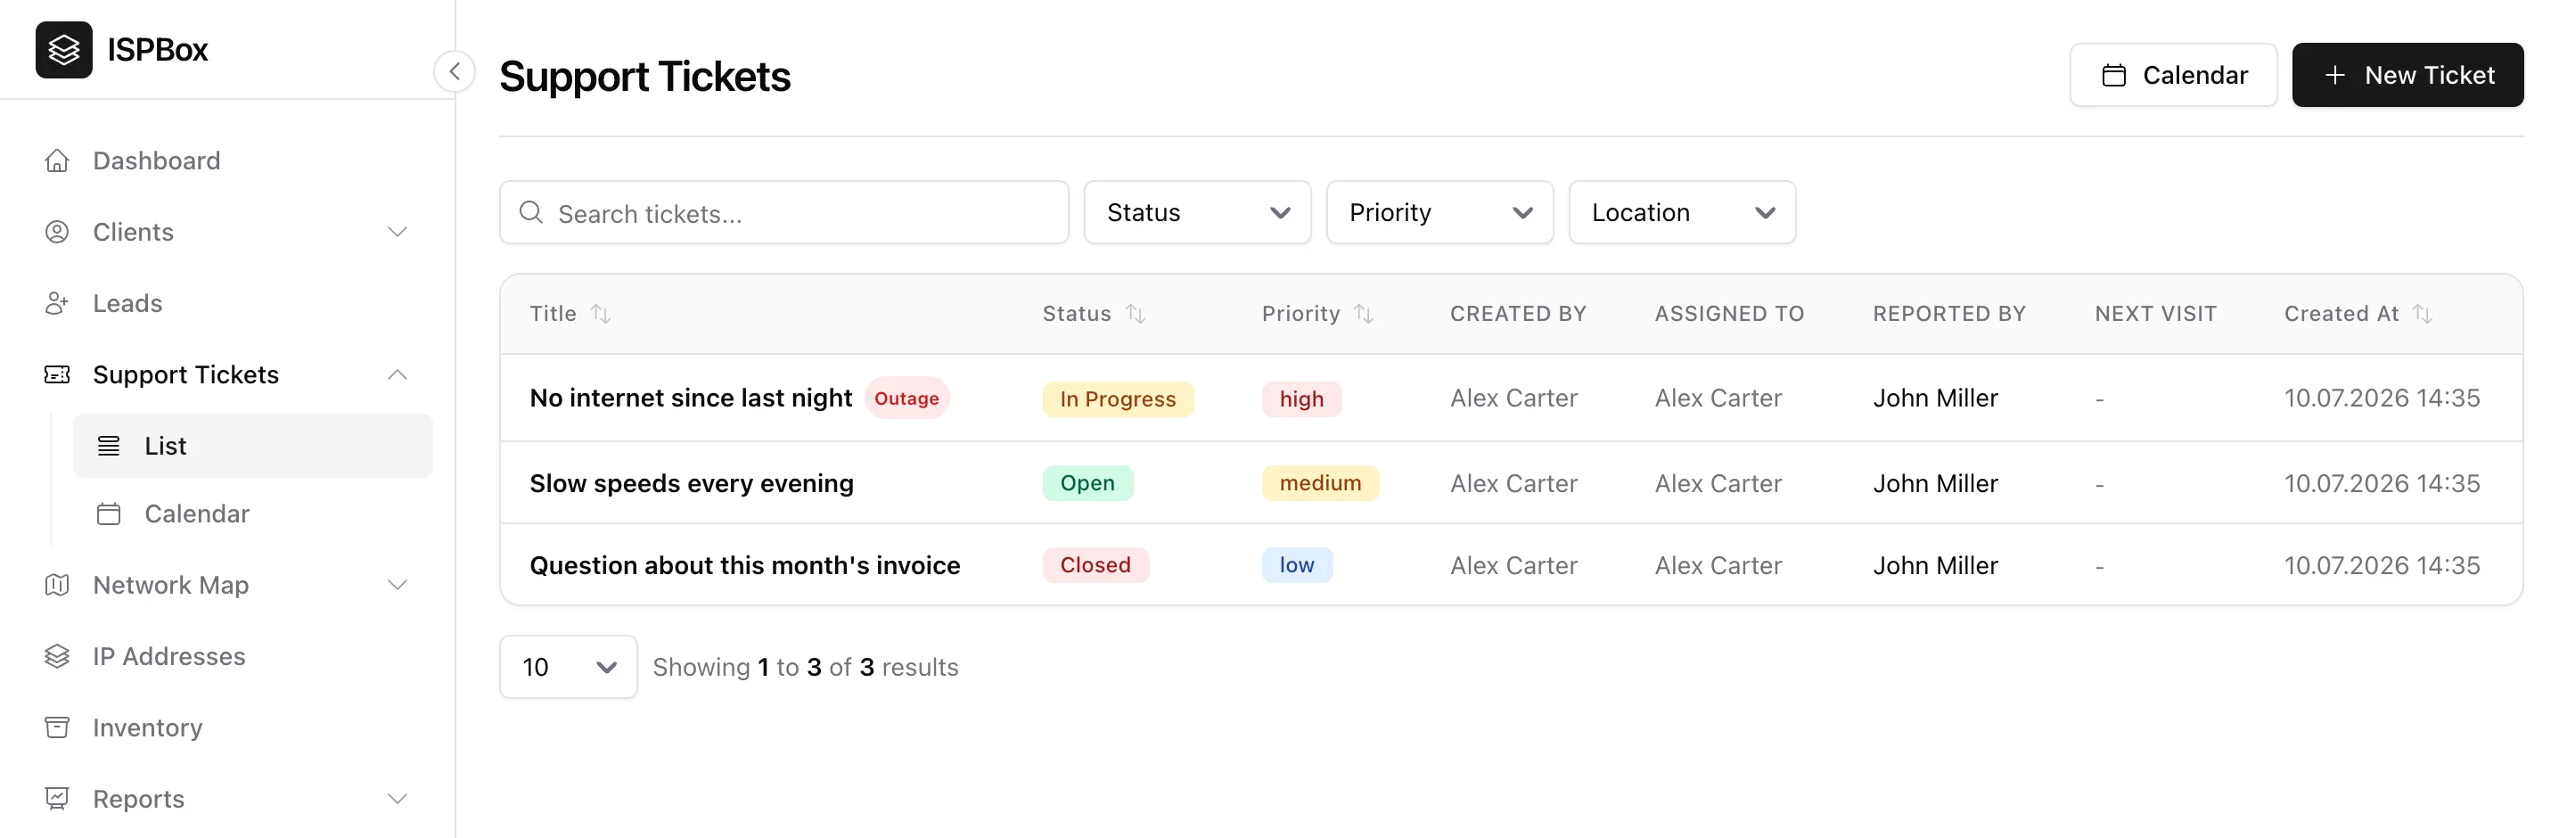Click the Calendar button in the header
The height and width of the screenshot is (838, 2567).
[2173, 76]
